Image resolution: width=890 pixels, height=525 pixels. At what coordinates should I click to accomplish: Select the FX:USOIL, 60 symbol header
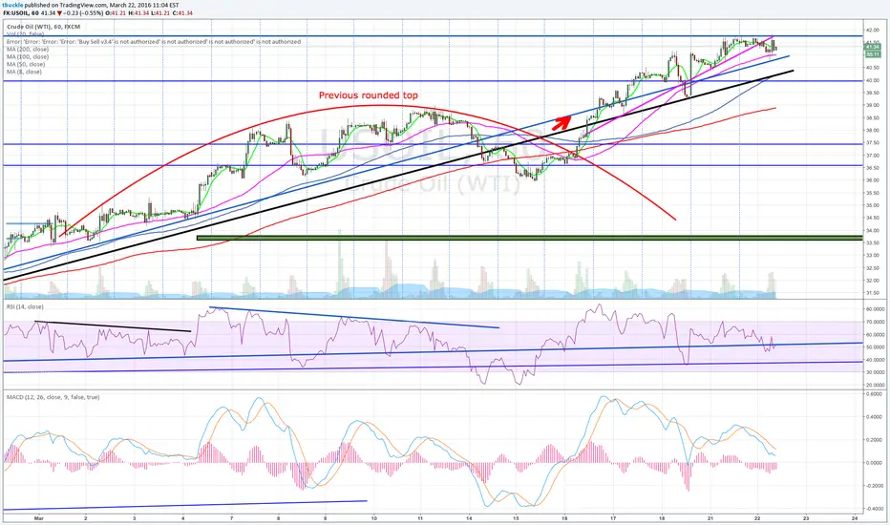[21, 11]
